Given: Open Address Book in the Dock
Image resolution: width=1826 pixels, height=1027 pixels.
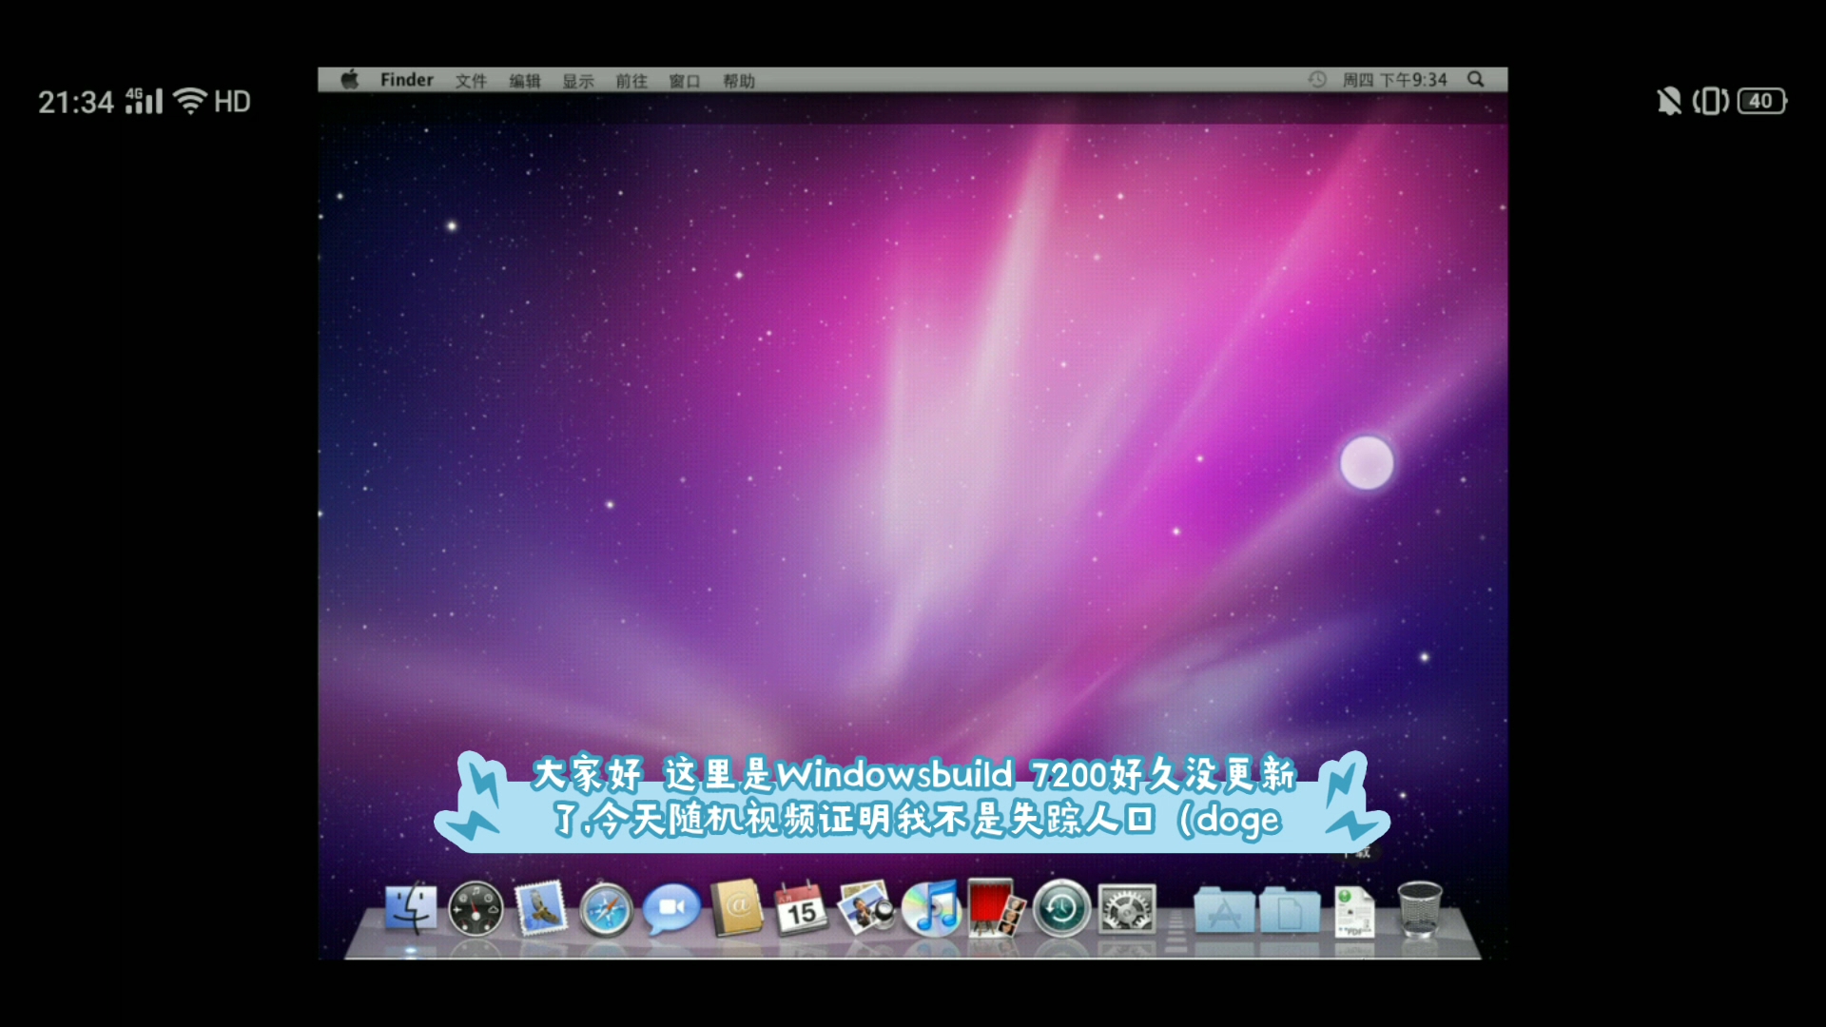Looking at the screenshot, I should click(737, 908).
